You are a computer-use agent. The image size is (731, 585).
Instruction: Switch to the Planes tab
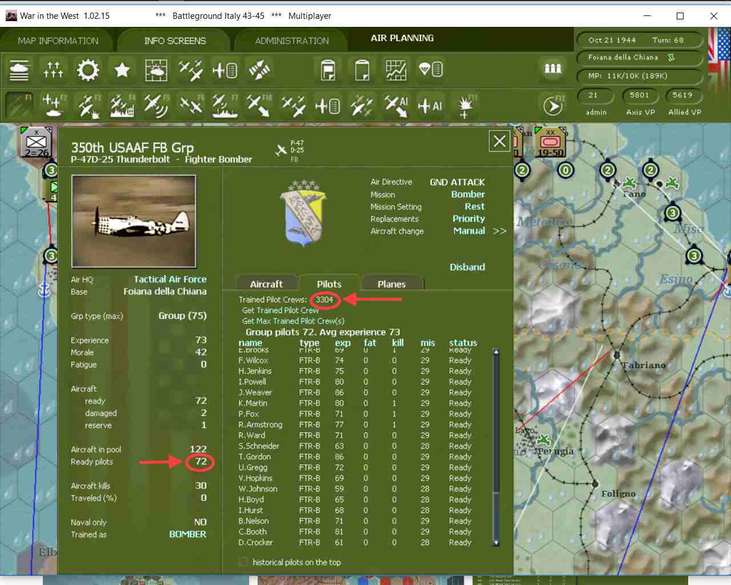coord(391,284)
